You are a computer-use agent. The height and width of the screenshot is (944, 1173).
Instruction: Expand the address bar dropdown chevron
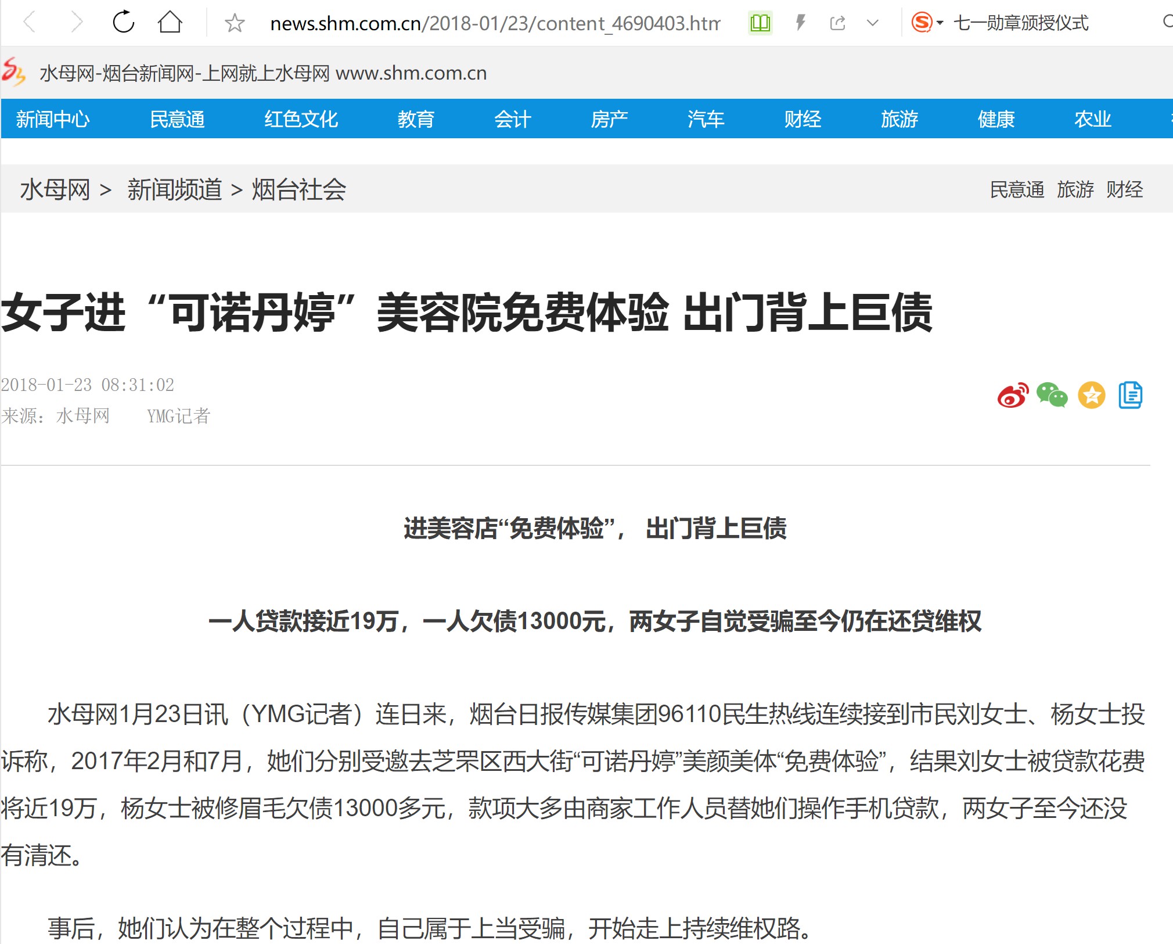tap(872, 23)
